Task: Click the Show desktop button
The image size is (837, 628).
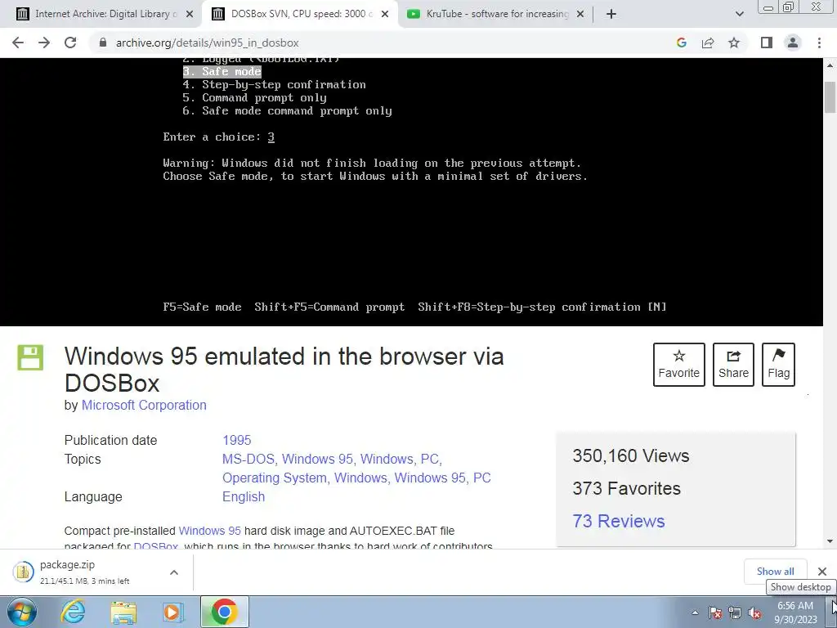Action: click(x=832, y=612)
